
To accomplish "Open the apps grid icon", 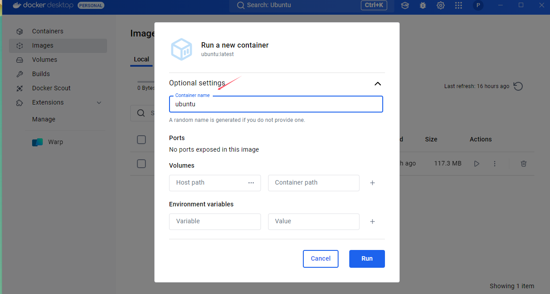I will (x=459, y=5).
